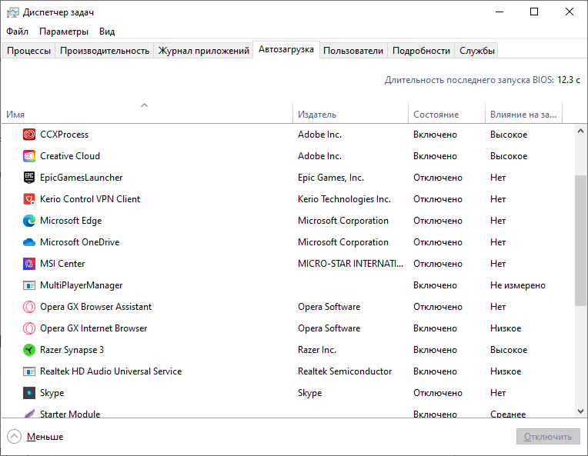Go to the Пользователи tab
588x456 pixels.
click(353, 51)
